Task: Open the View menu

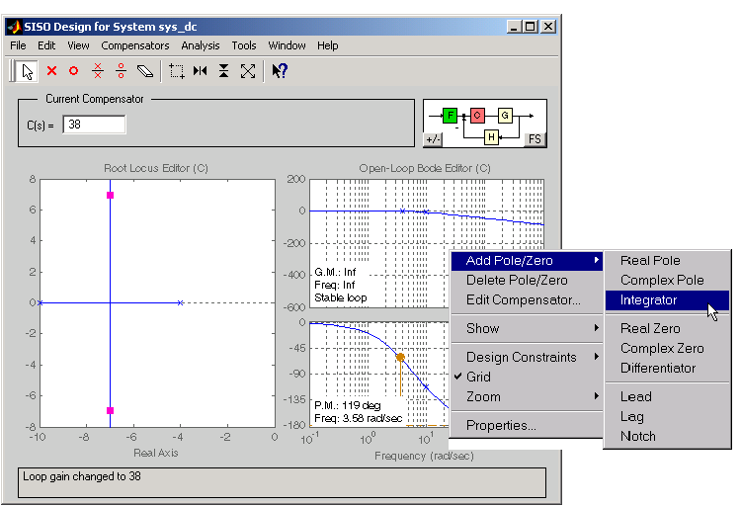Action: click(x=78, y=45)
